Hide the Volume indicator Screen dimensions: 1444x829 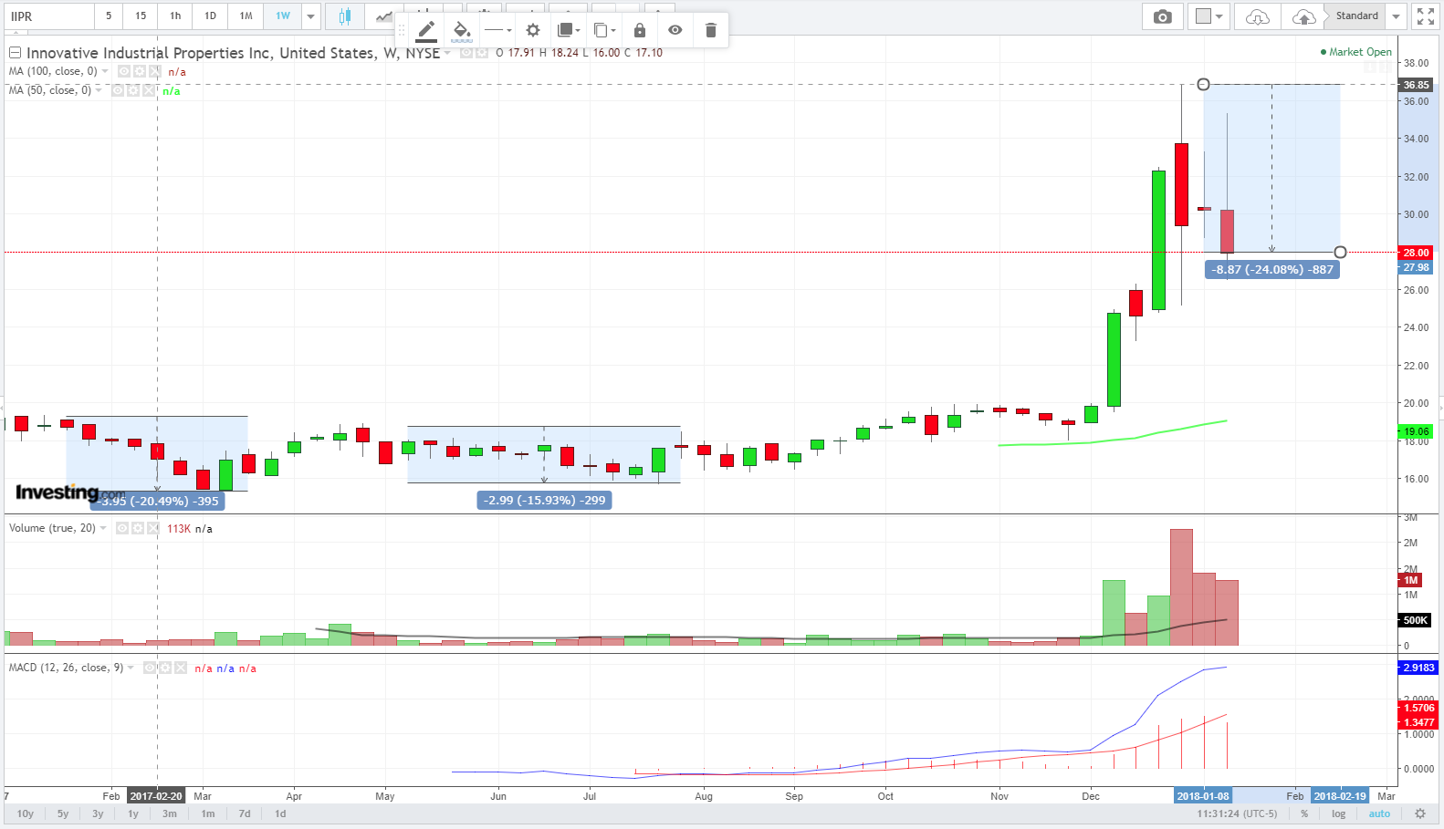122,528
